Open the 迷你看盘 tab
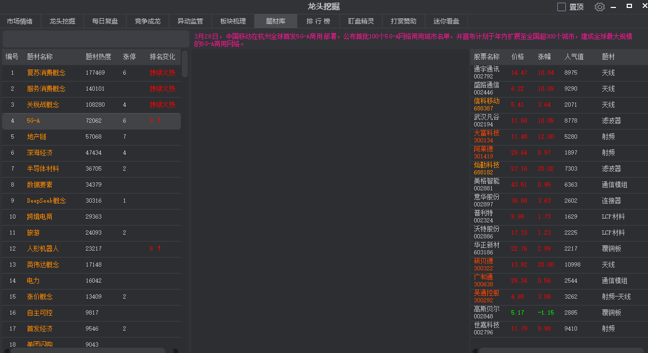This screenshot has width=648, height=353. [x=446, y=21]
